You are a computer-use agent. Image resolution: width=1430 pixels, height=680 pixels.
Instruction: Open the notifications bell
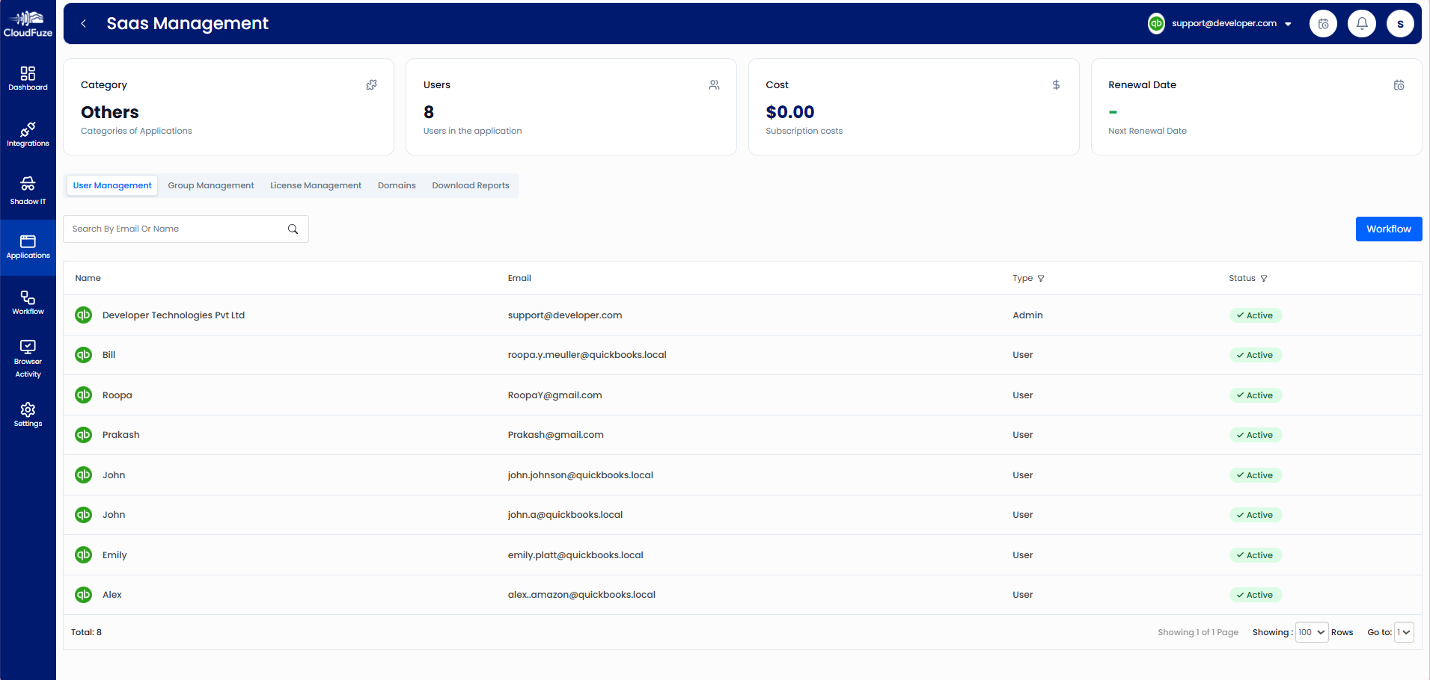pos(1361,23)
